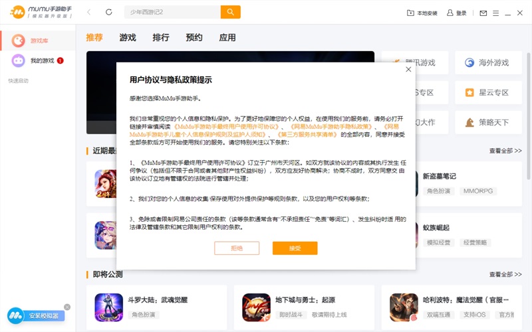Open the 蚁族崛起 game title
The height and width of the screenshot is (332, 532).
point(436,228)
